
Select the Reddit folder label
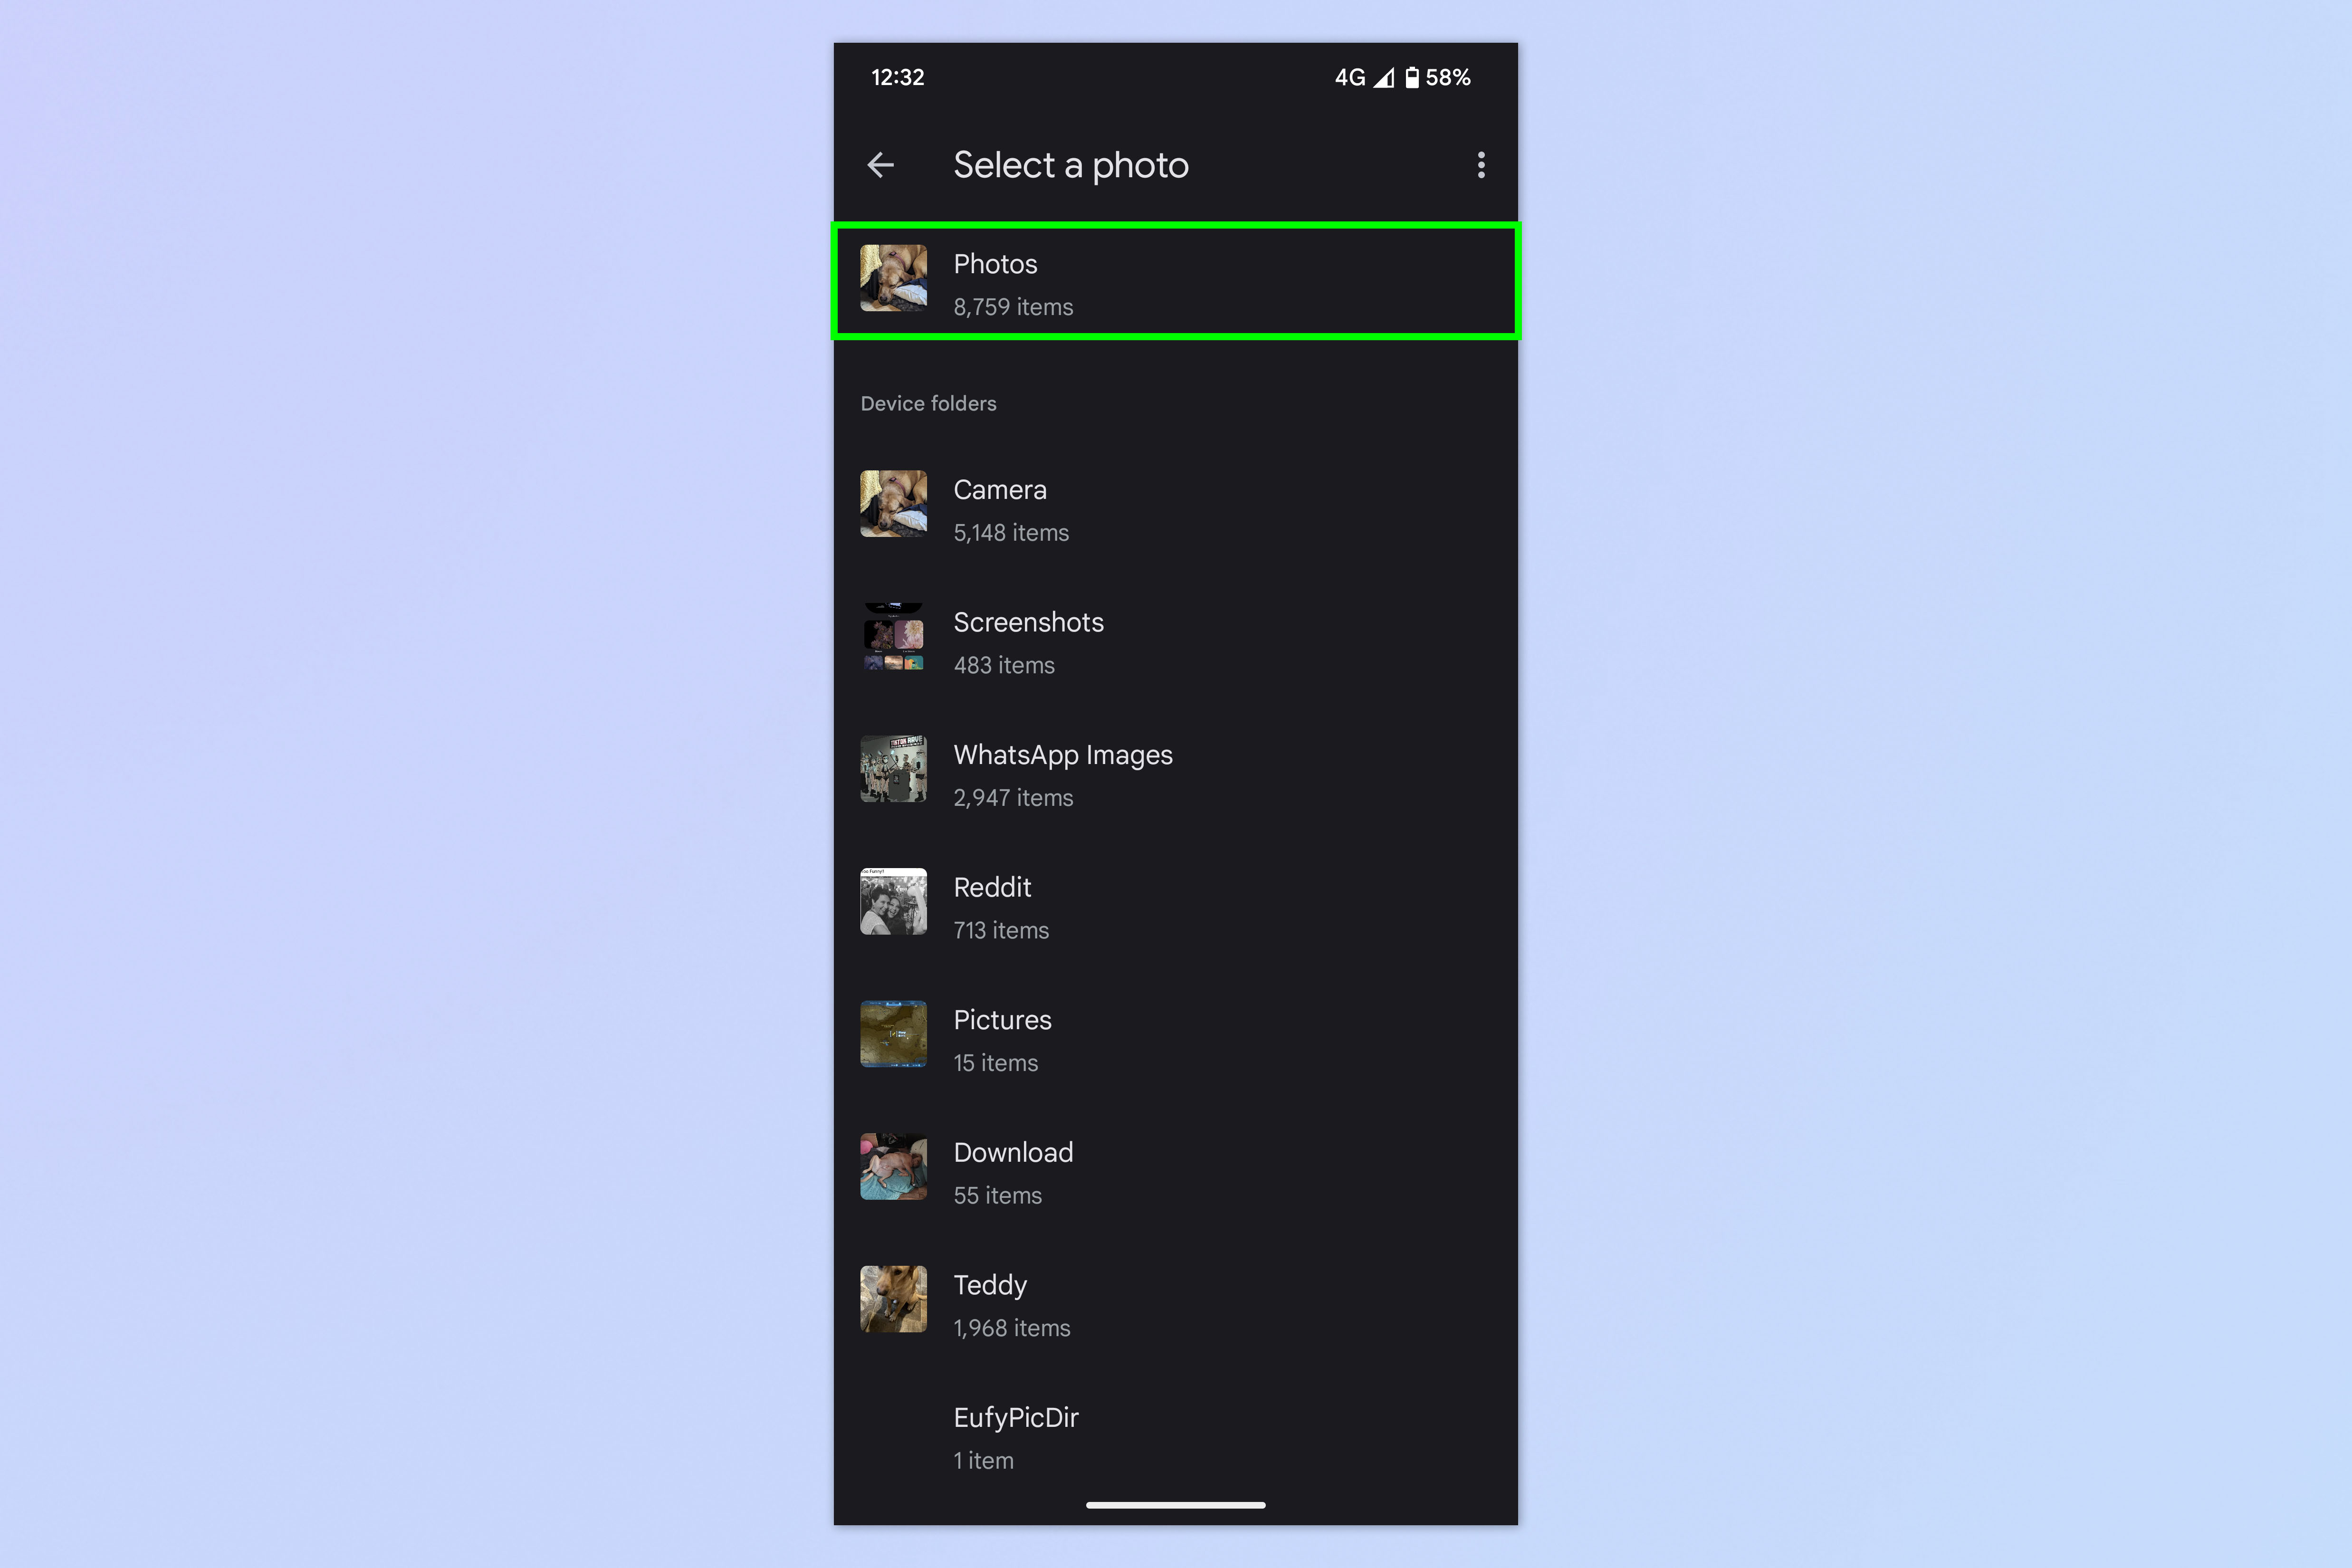tap(992, 887)
